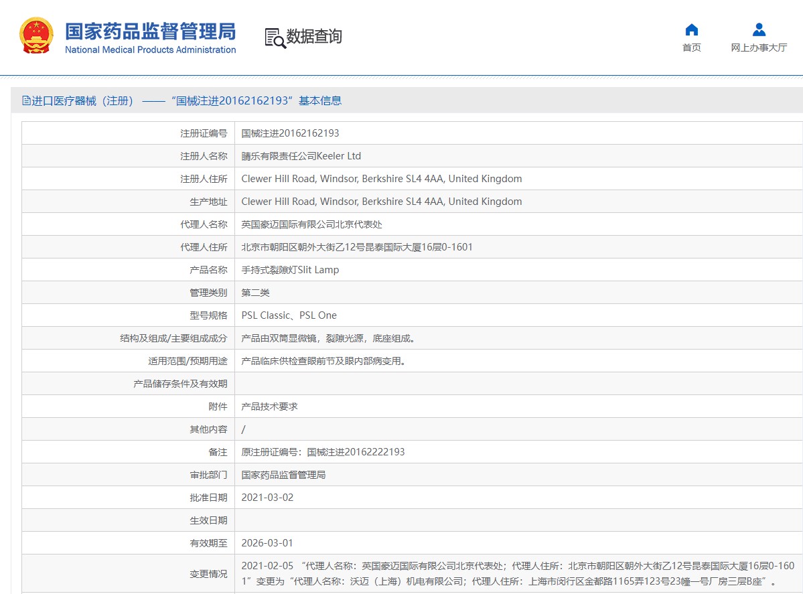Viewport: 803px width, 594px height.
Task: Select the slash value in 其他内容 row
Action: tap(243, 430)
